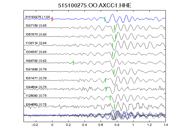Click the x-axis tick label 0.8

pos(117,125)
